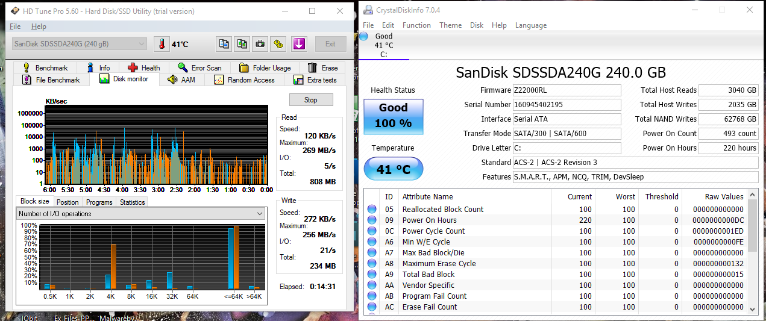Open the Programs sub-tab
766x321 pixels.
pyautogui.click(x=99, y=202)
